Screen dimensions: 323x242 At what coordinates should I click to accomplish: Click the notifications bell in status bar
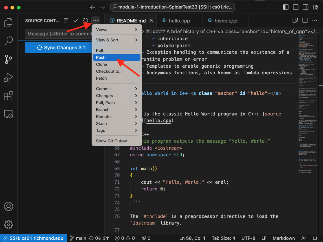pyautogui.click(x=315, y=238)
